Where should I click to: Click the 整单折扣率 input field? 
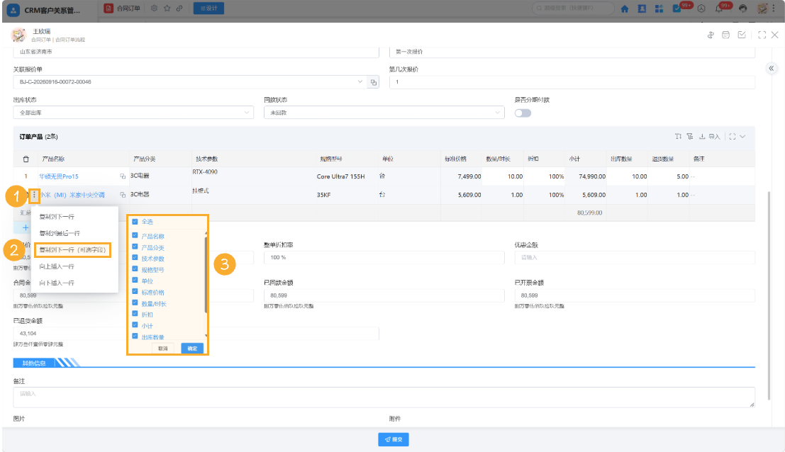pos(384,257)
